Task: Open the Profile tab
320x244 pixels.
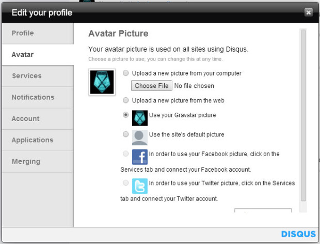Action: pos(38,33)
